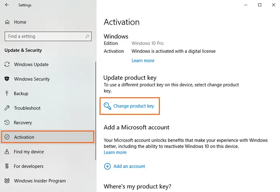
Task: Click the Add an account link
Action: pos(129,166)
